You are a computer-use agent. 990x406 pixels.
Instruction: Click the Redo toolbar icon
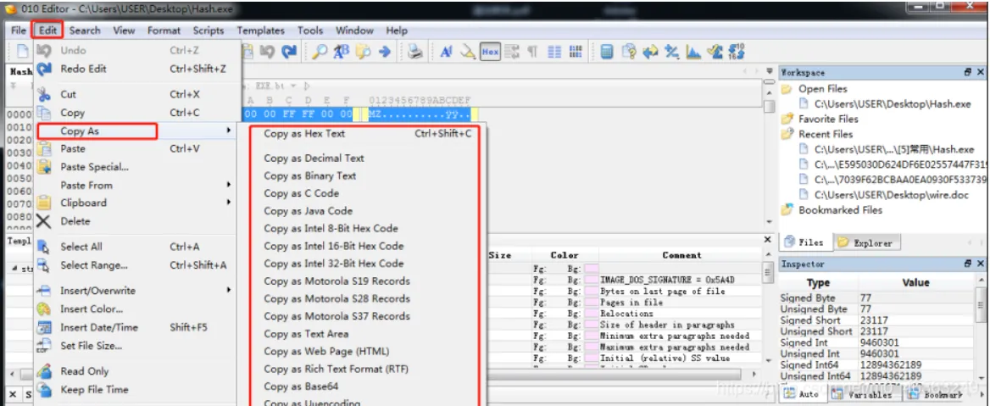click(x=289, y=53)
